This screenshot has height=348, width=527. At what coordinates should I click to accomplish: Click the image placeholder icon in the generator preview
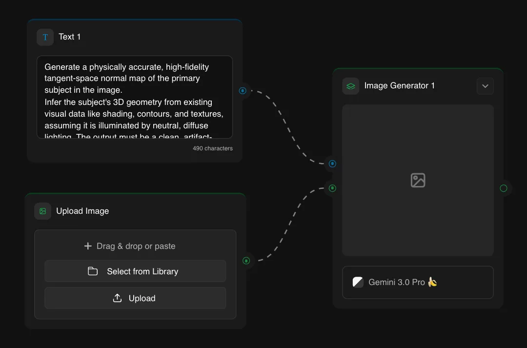click(418, 180)
